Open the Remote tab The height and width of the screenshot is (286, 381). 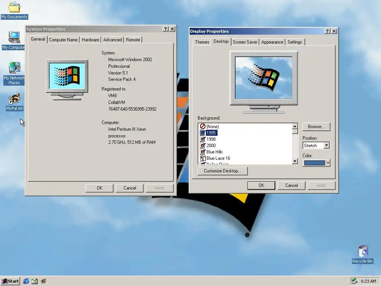[x=133, y=39]
